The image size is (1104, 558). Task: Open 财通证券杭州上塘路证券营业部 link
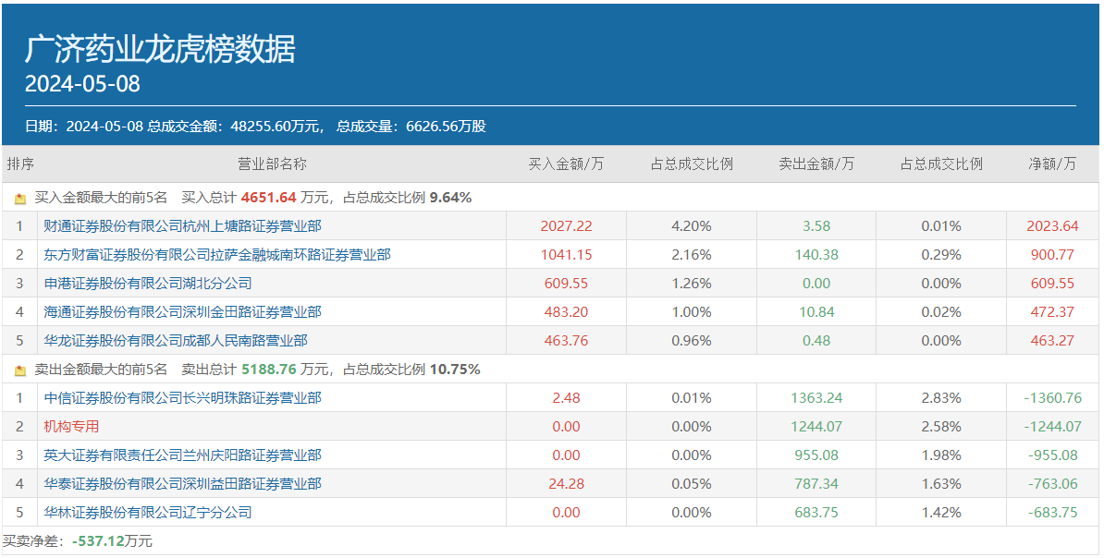coord(182,225)
